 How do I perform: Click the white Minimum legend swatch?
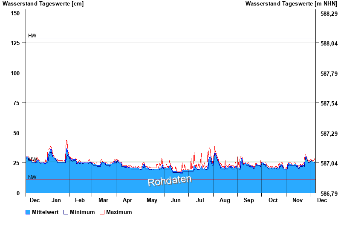tap(66, 212)
